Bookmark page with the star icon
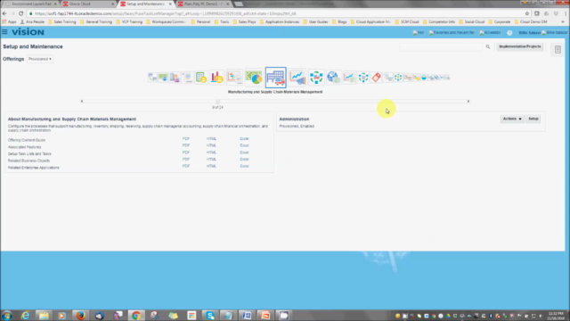 click(x=527, y=13)
